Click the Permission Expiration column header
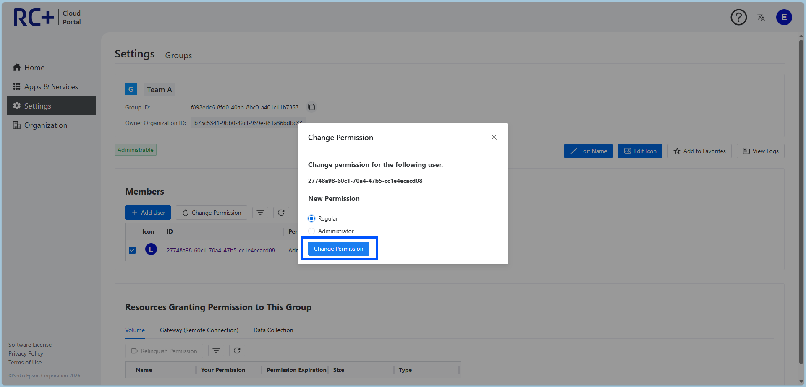This screenshot has height=387, width=806. pos(296,370)
